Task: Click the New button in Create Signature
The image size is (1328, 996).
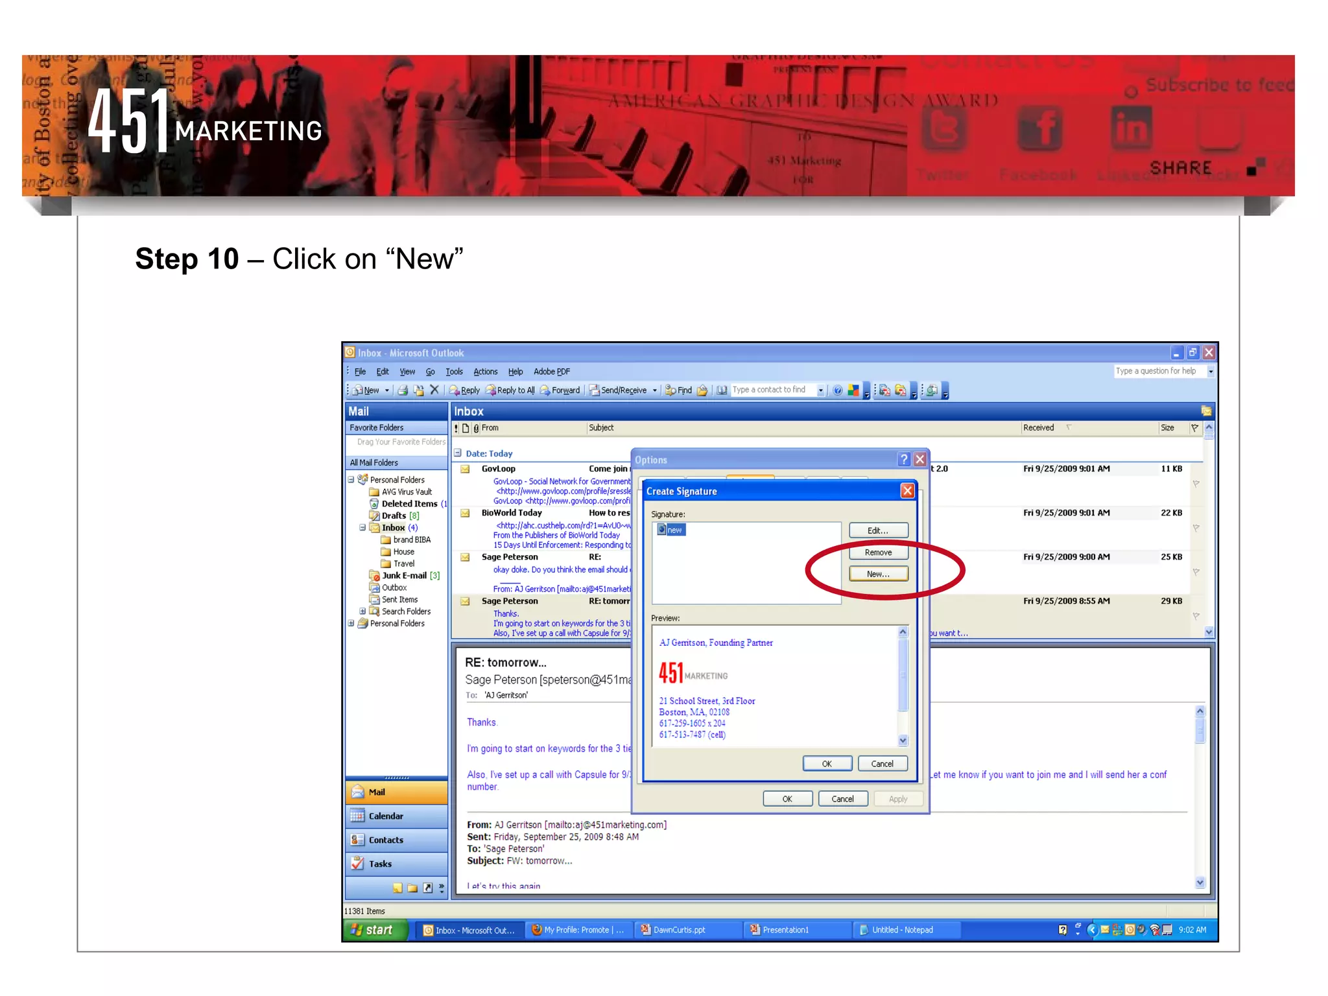Action: (x=878, y=574)
